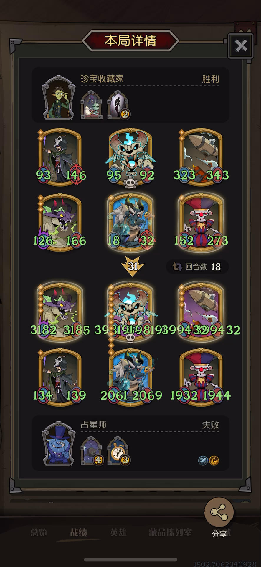The width and height of the screenshot is (261, 567).
Task: Select the silhouette treasure with badge 2
Action: pos(118,105)
